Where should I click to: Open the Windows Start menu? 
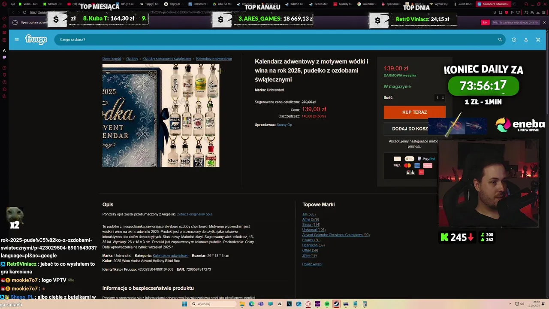pos(184,304)
